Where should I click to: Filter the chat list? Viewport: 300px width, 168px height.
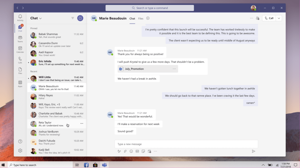pyautogui.click(x=73, y=18)
